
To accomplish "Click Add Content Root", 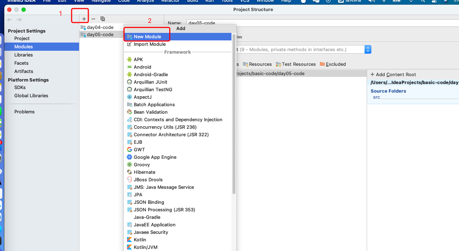I will click(393, 74).
